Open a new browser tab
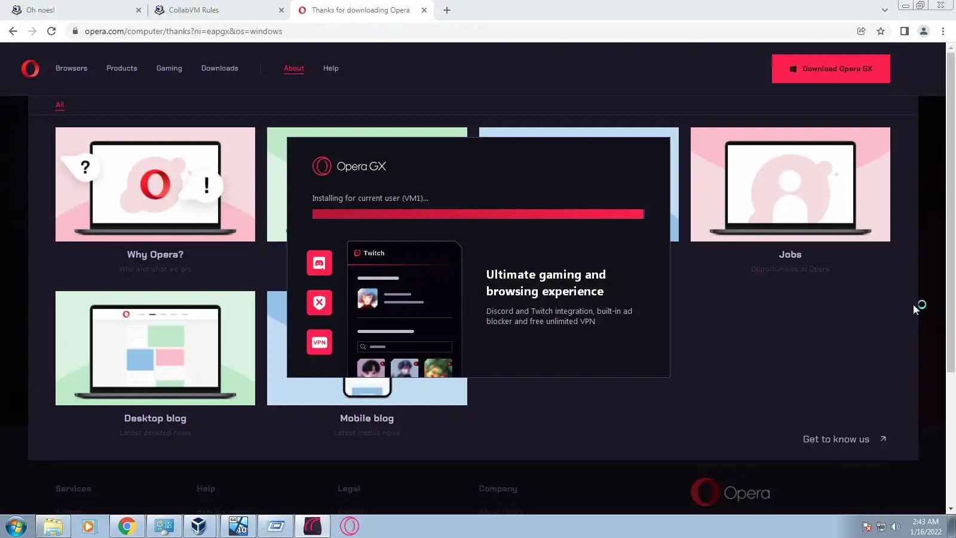 447,10
